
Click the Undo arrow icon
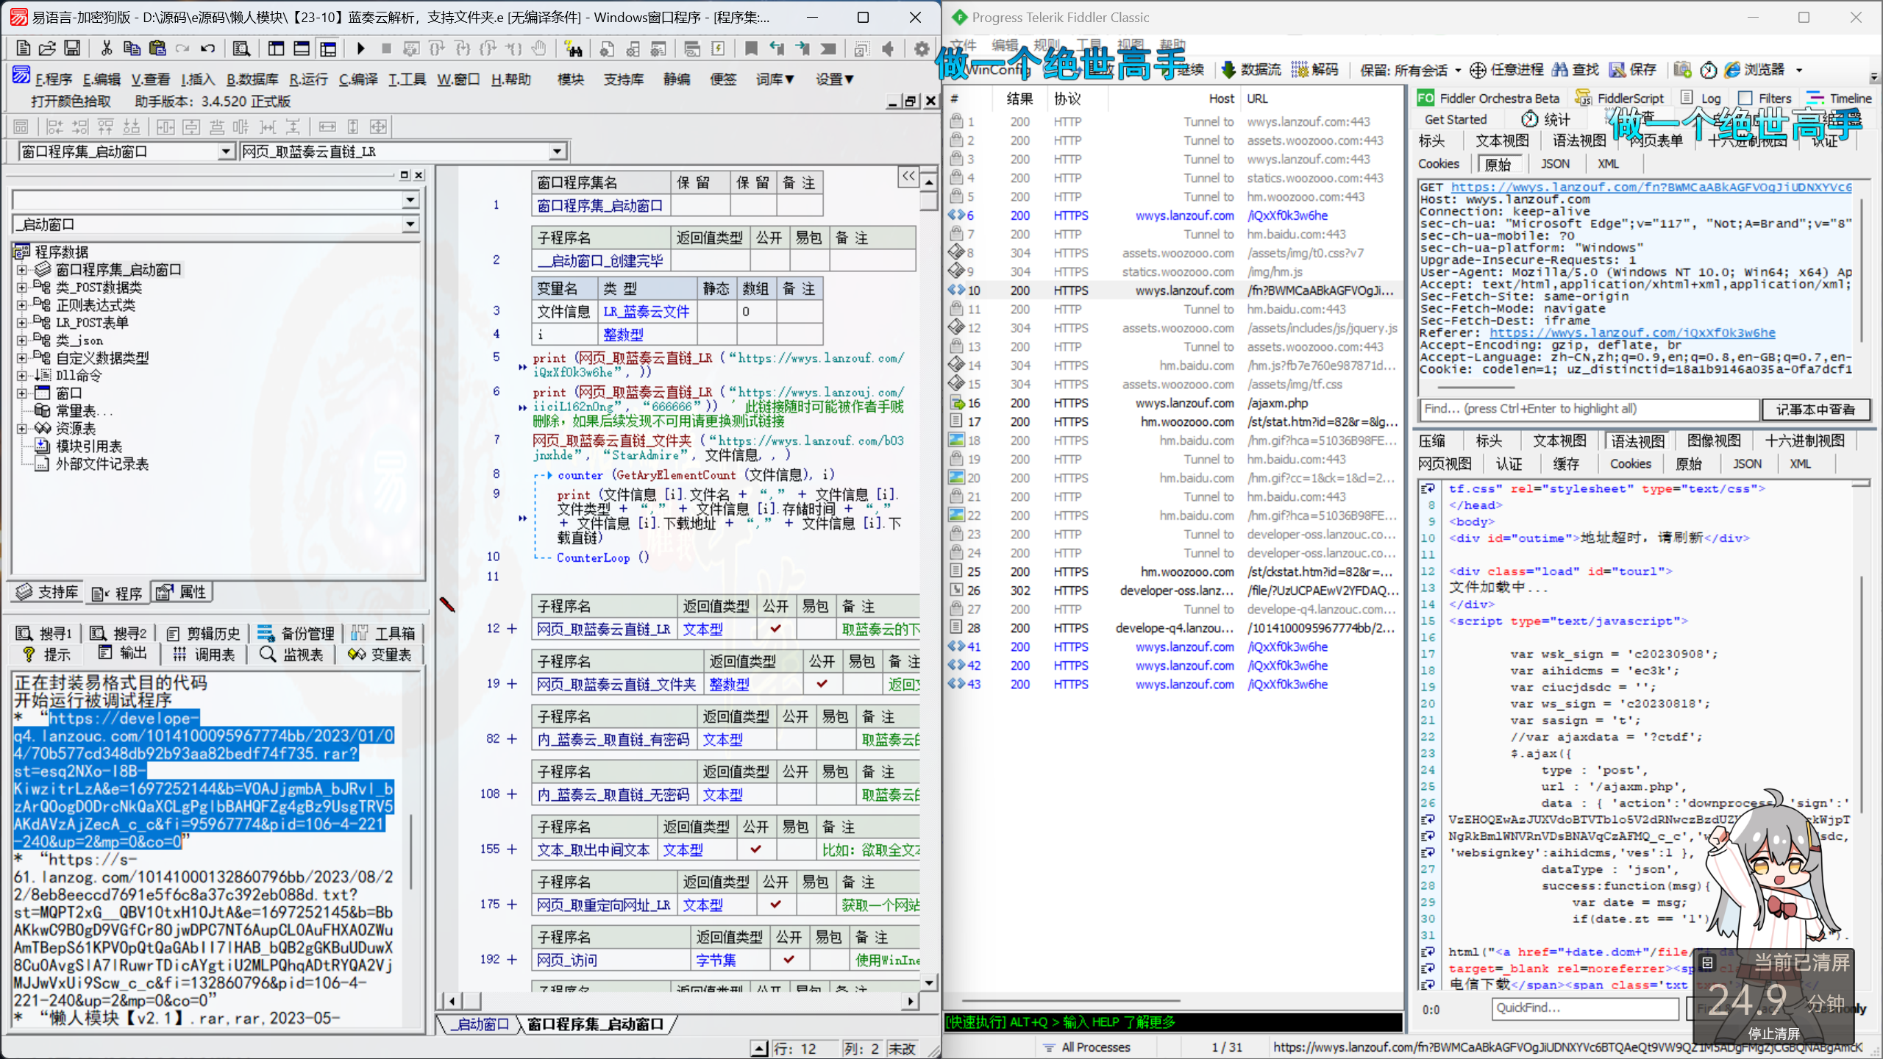pyautogui.click(x=208, y=49)
